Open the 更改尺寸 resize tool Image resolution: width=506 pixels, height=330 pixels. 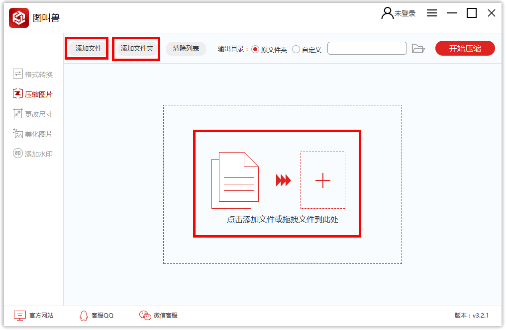(x=31, y=113)
